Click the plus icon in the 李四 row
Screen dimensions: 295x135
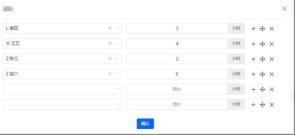coord(253,29)
